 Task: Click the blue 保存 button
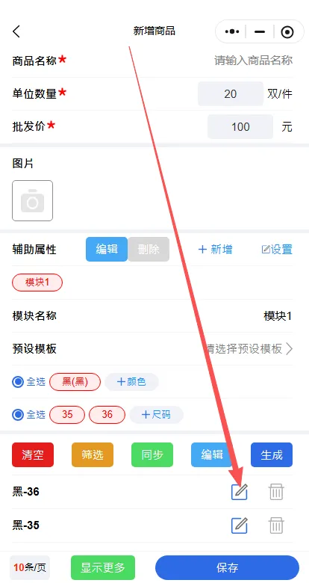pos(228,568)
